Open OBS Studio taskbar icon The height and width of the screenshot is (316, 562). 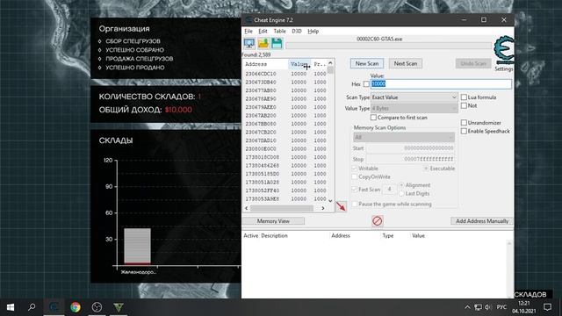[x=97, y=307]
